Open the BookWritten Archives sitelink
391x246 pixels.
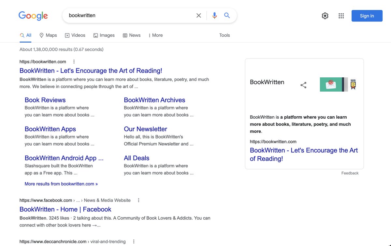[154, 100]
